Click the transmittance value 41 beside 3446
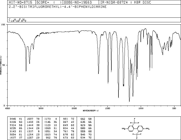 click(21, 119)
